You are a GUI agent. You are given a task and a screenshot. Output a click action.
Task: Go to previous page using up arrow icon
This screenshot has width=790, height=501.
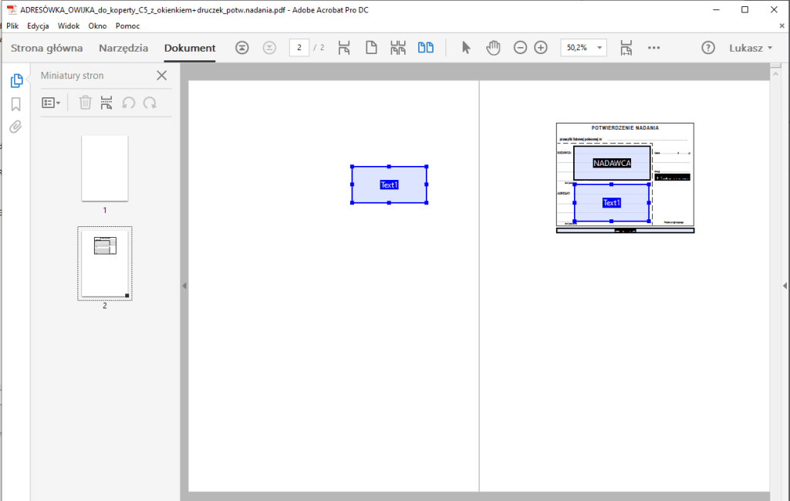[242, 48]
